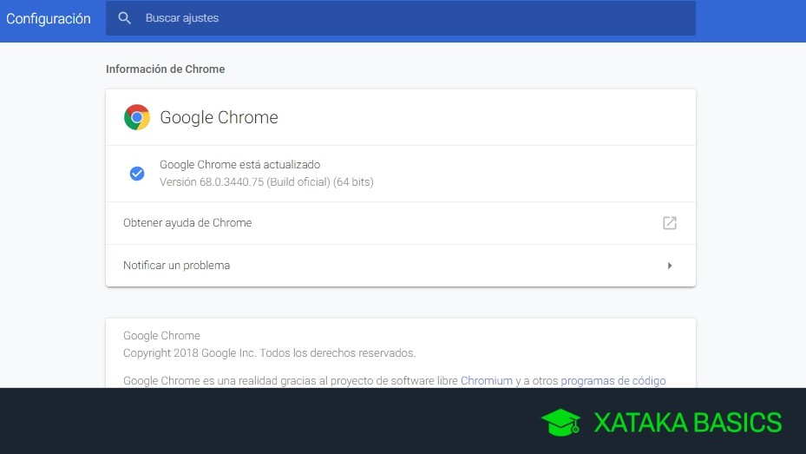Open the Obtener ayuda de Chrome external link icon
Image resolution: width=806 pixels, height=454 pixels.
pos(669,222)
